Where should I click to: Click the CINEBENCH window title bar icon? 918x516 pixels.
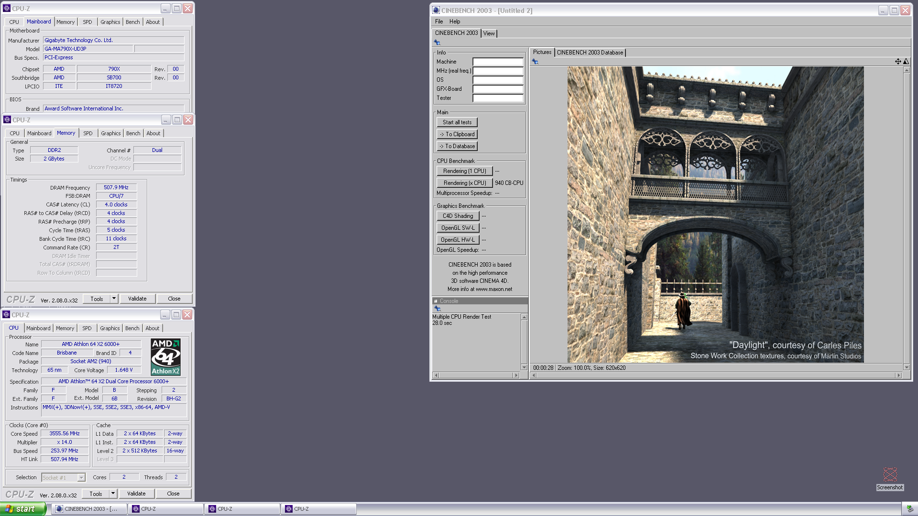click(x=436, y=10)
